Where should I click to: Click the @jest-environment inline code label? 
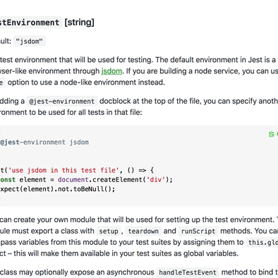[62, 102]
